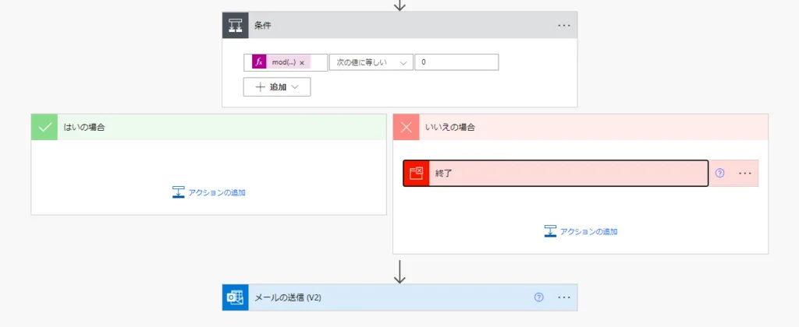Screen dimensions: 799x327
Task: Add an action in the はいの場合 branch
Action: pos(208,192)
